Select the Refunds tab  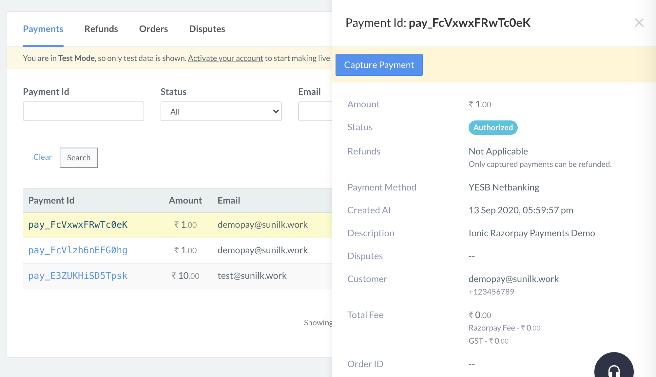[101, 29]
